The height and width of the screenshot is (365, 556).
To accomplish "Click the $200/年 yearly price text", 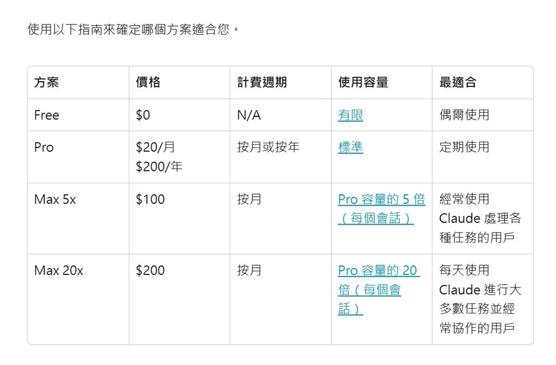I will pos(159,167).
